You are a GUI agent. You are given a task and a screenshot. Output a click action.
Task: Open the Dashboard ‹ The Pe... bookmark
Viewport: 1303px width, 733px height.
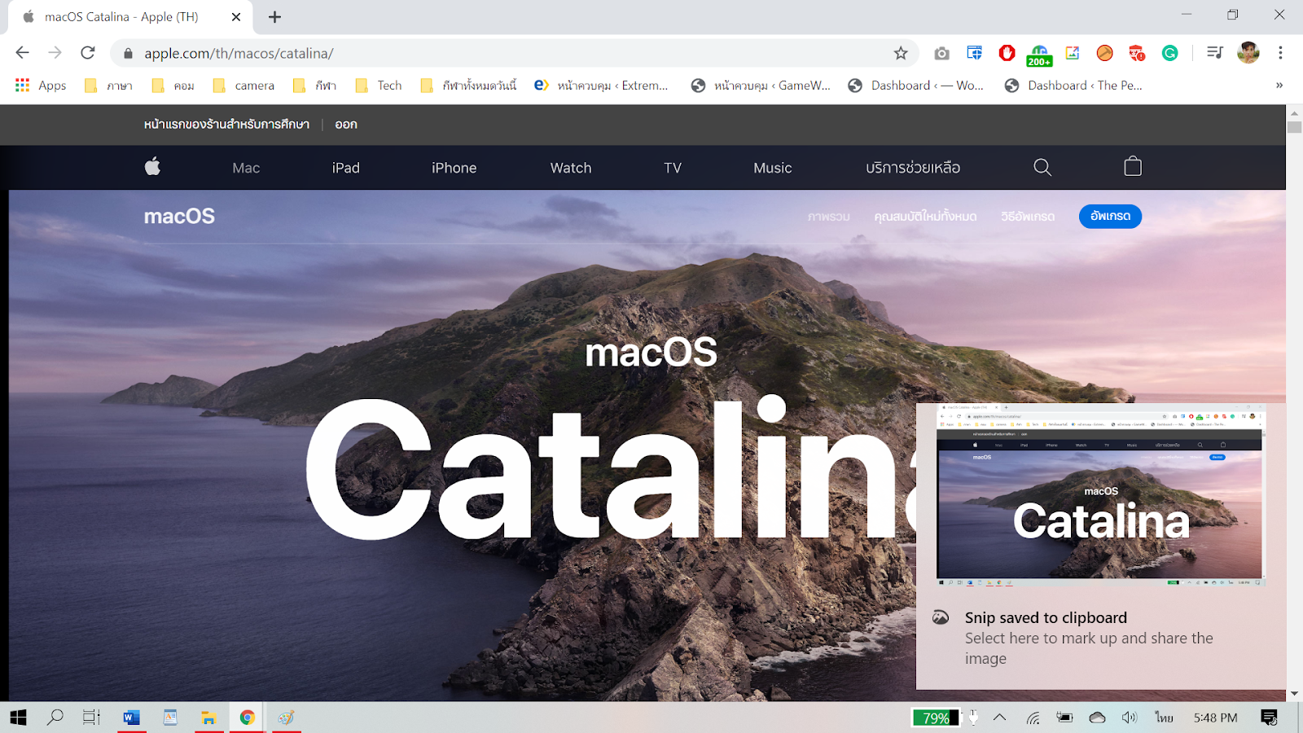coord(1073,86)
